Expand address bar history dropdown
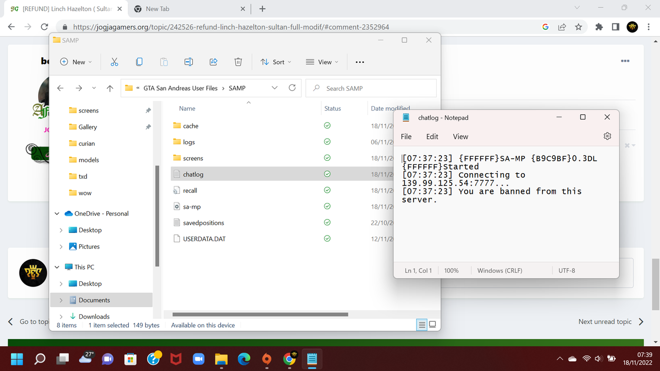The height and width of the screenshot is (371, 660). [274, 88]
